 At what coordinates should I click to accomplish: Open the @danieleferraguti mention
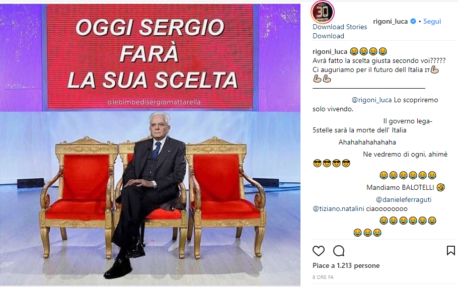[x=403, y=199]
